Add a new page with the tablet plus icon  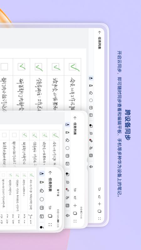(x=99, y=204)
